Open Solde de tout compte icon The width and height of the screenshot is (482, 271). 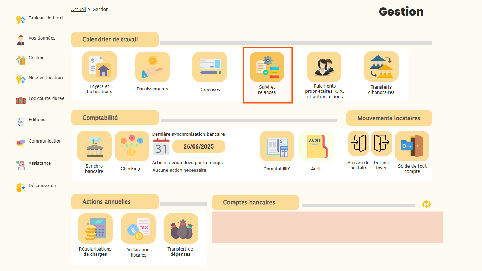412,146
